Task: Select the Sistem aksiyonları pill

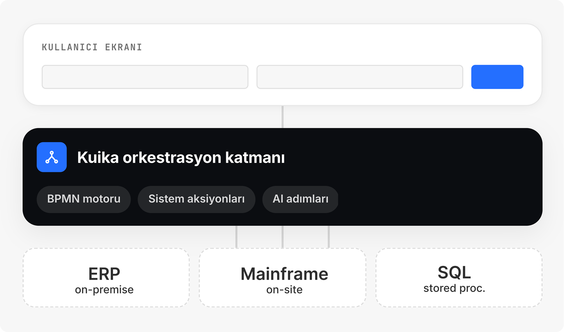Action: point(197,199)
